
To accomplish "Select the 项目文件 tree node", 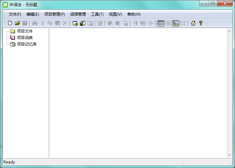I will coord(25,31).
